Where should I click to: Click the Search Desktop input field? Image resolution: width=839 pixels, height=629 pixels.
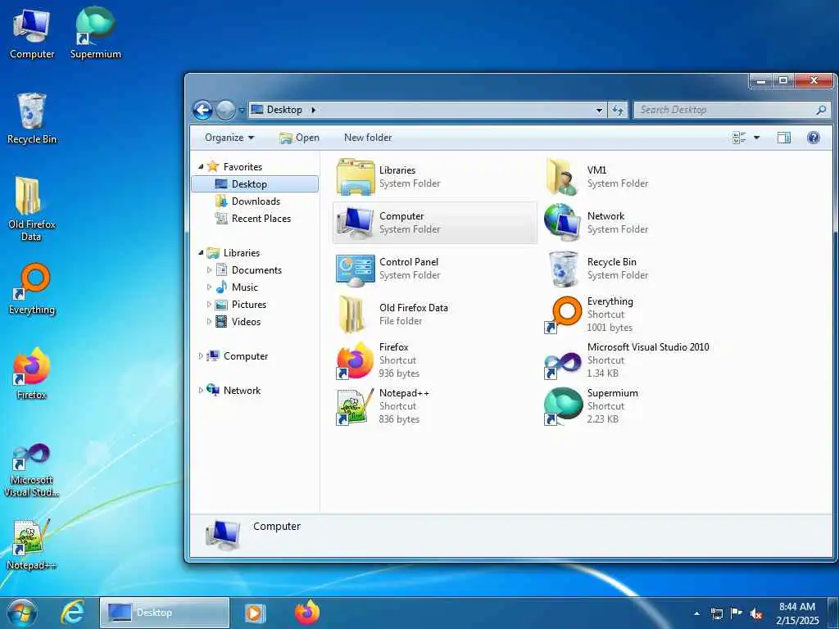(x=732, y=110)
